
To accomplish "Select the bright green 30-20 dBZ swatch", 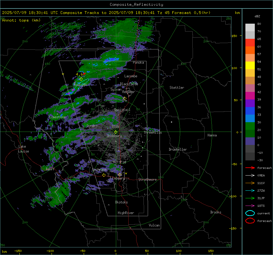I will (250, 126).
